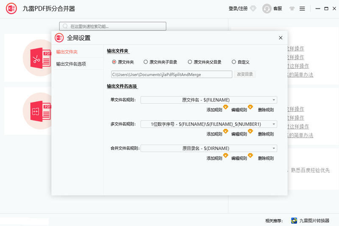Screen dimensions: 339x226
Task: Click the VIP diamond badge icon
Action: point(253,8)
